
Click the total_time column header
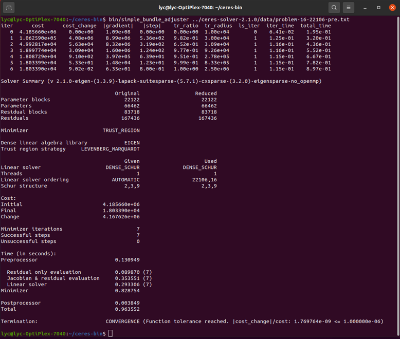coord(316,26)
